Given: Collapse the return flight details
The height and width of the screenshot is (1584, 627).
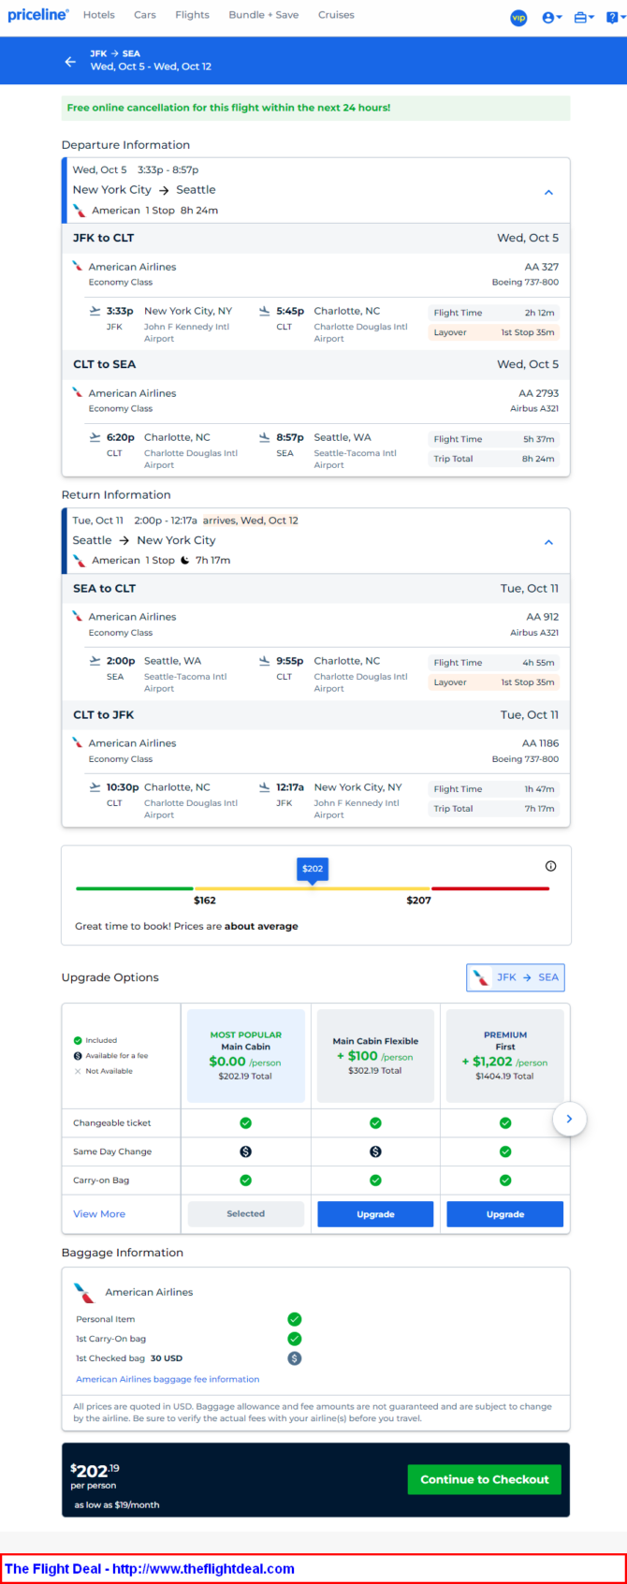Looking at the screenshot, I should [x=548, y=542].
